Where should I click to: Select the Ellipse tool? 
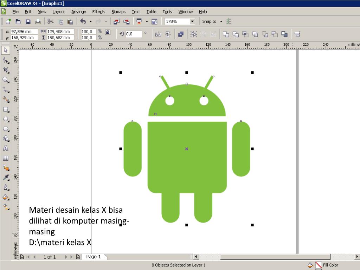click(x=6, y=119)
